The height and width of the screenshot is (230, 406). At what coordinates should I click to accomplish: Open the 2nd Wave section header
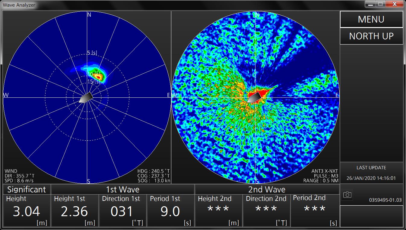click(x=267, y=189)
